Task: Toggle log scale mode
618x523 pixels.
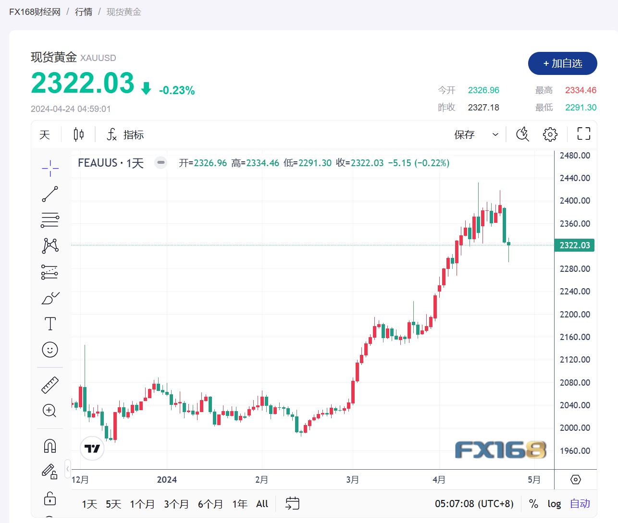Action: click(554, 504)
